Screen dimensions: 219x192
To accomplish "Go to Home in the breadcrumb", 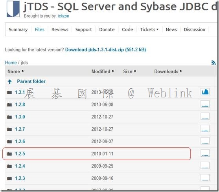I will point(11,62).
